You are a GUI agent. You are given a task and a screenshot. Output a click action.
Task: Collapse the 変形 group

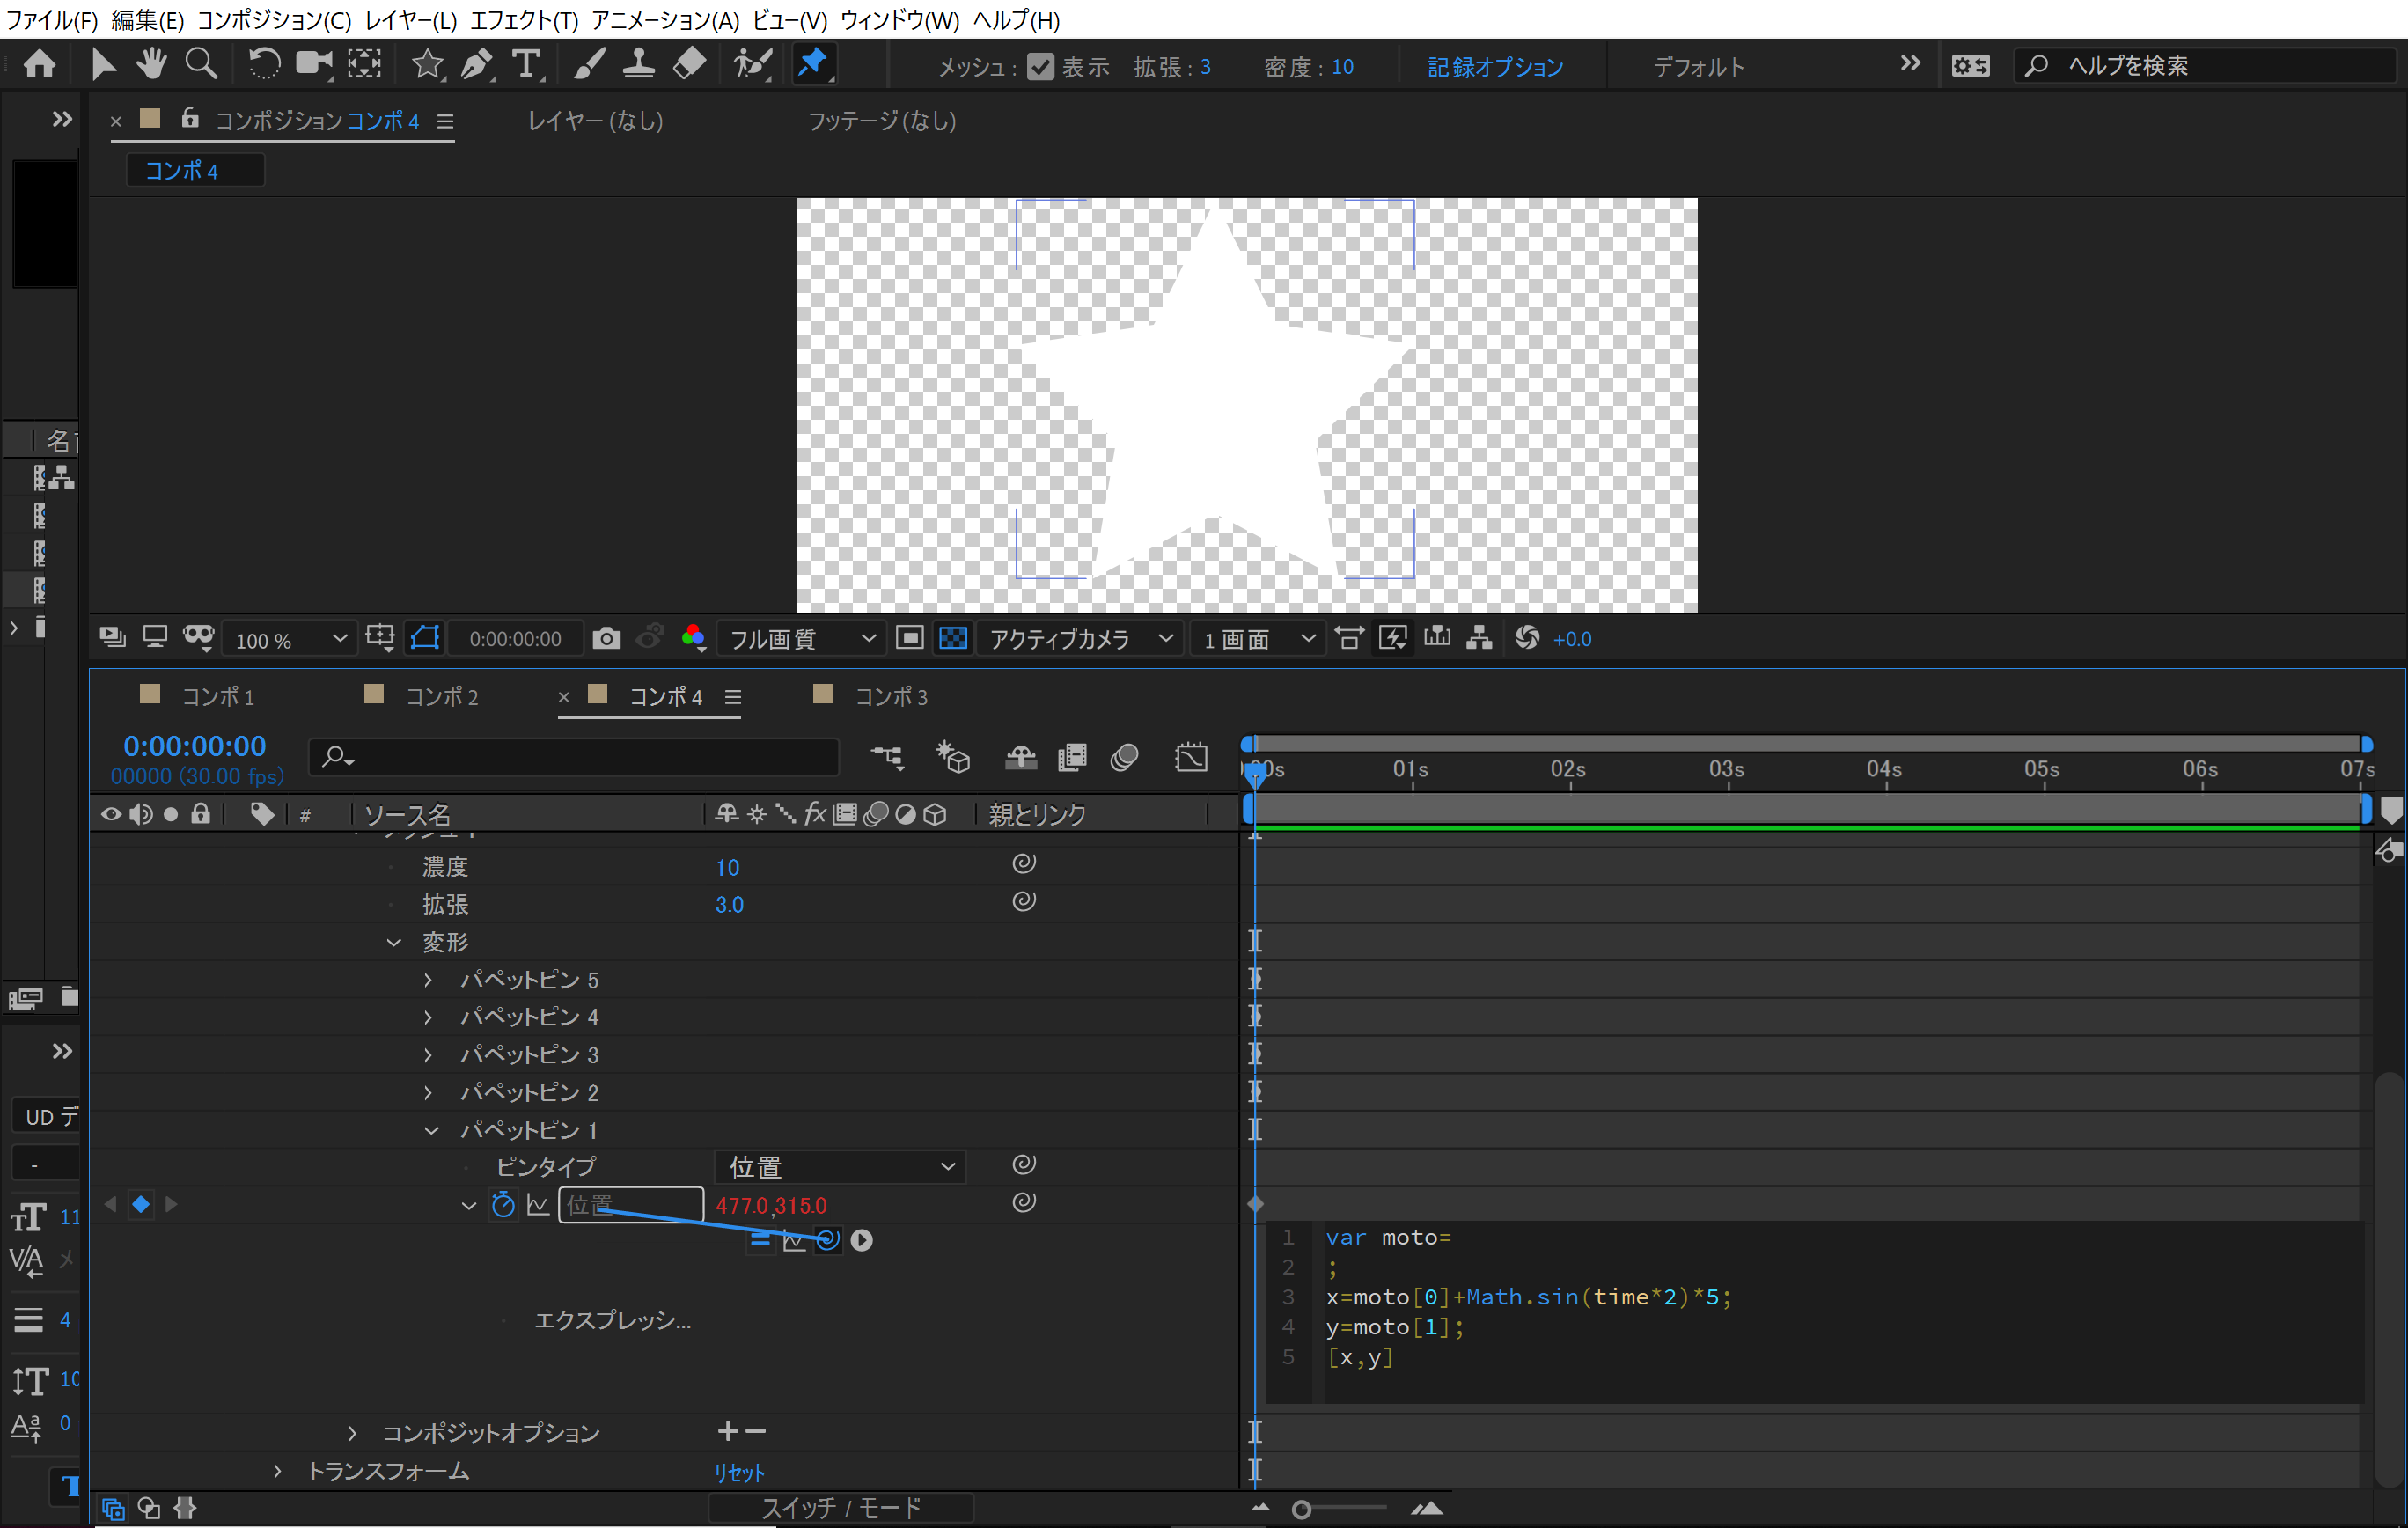point(394,942)
